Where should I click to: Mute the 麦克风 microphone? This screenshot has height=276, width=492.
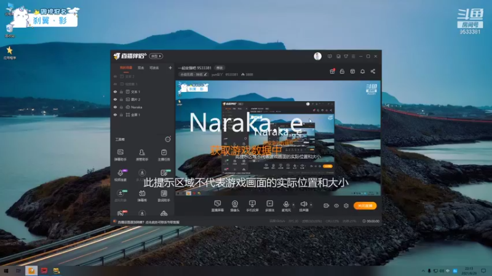coord(286,206)
